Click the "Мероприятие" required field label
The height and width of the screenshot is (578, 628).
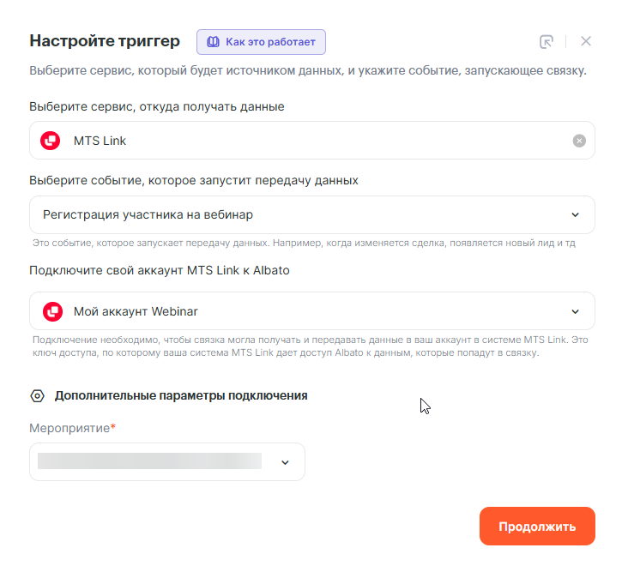(x=72, y=428)
